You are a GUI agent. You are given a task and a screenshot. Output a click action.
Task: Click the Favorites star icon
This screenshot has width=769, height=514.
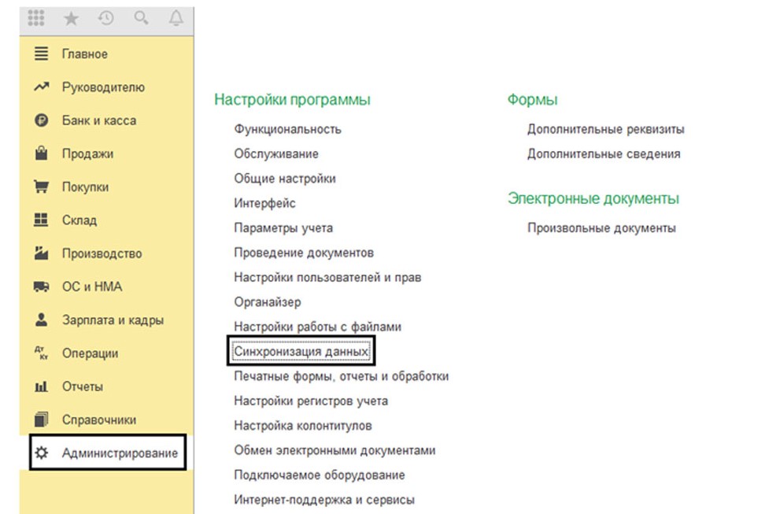[x=71, y=18]
